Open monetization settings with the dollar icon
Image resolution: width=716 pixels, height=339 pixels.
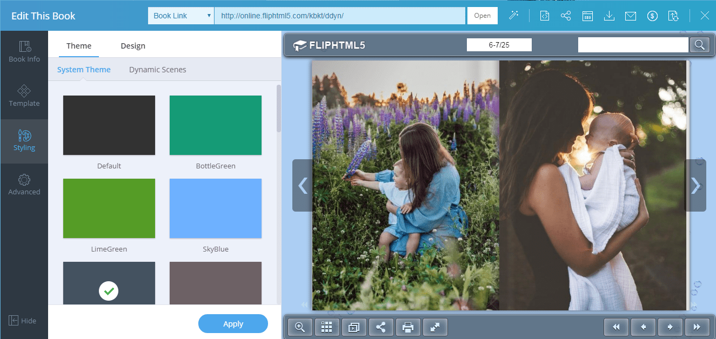click(x=652, y=16)
